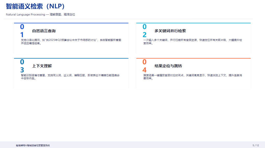Click the description starting 搜索结果一键播放

pyautogui.click(x=193, y=77)
